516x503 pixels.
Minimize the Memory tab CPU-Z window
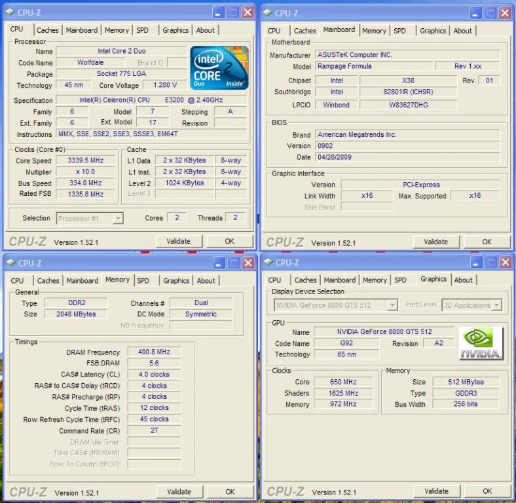[219, 263]
